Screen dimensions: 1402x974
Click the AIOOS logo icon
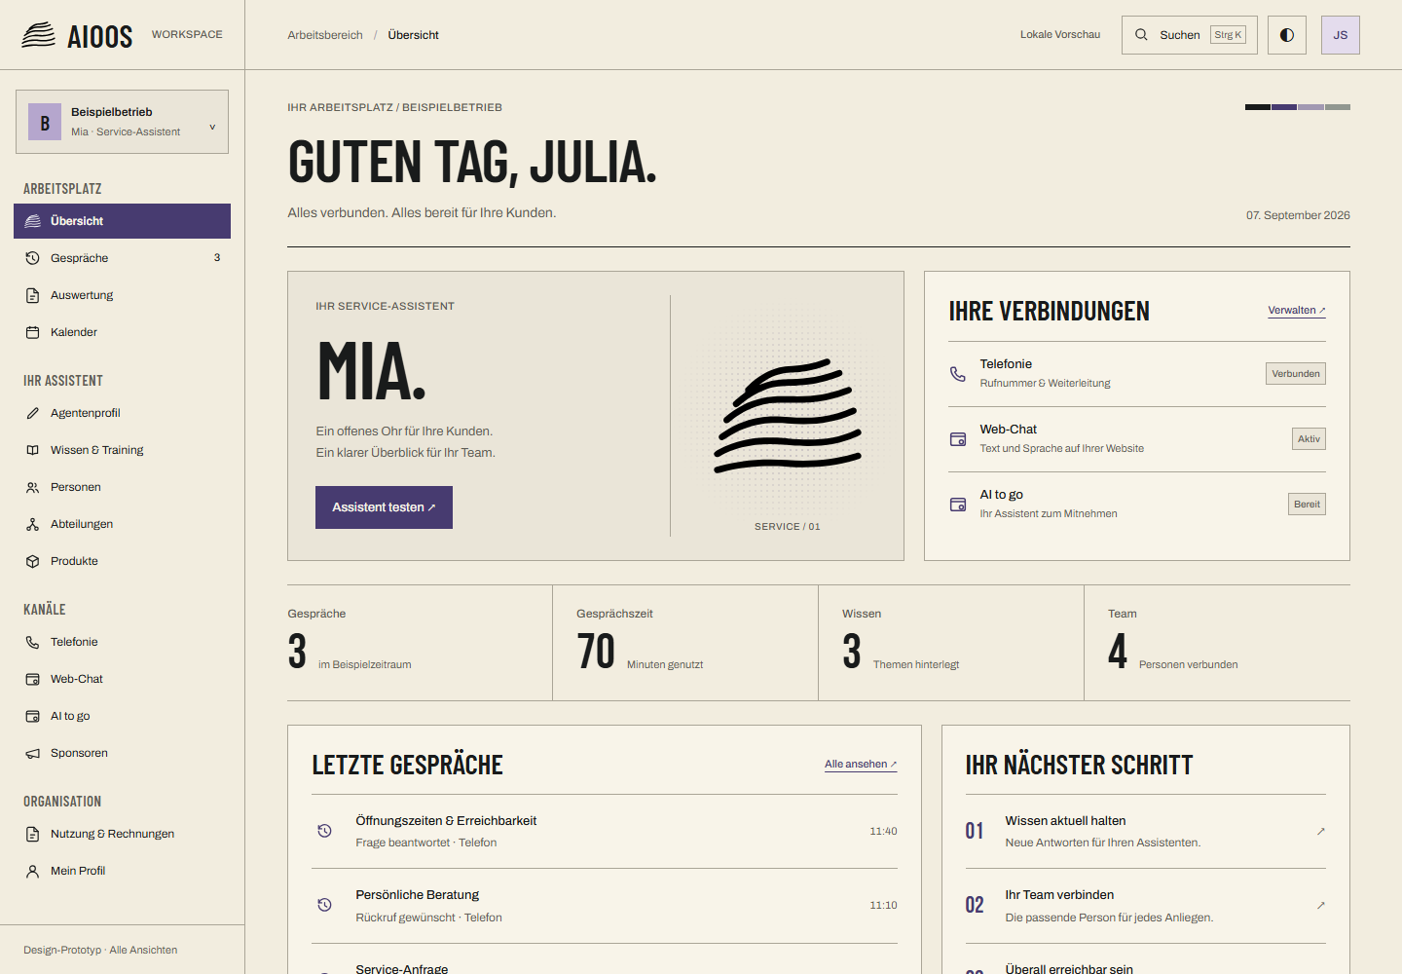pos(39,35)
